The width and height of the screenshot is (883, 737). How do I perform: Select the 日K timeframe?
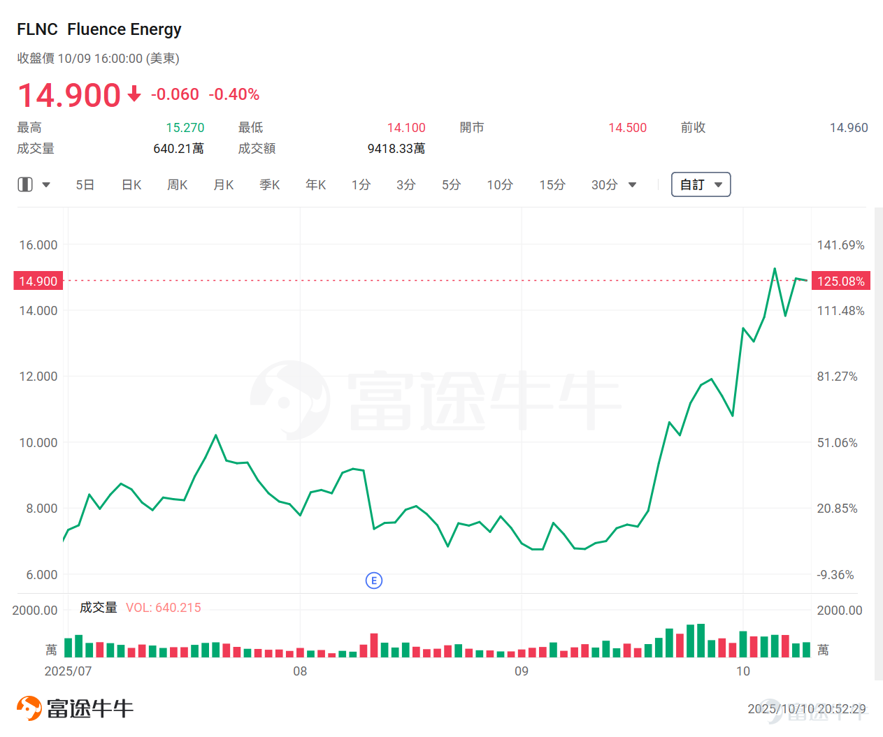(131, 184)
